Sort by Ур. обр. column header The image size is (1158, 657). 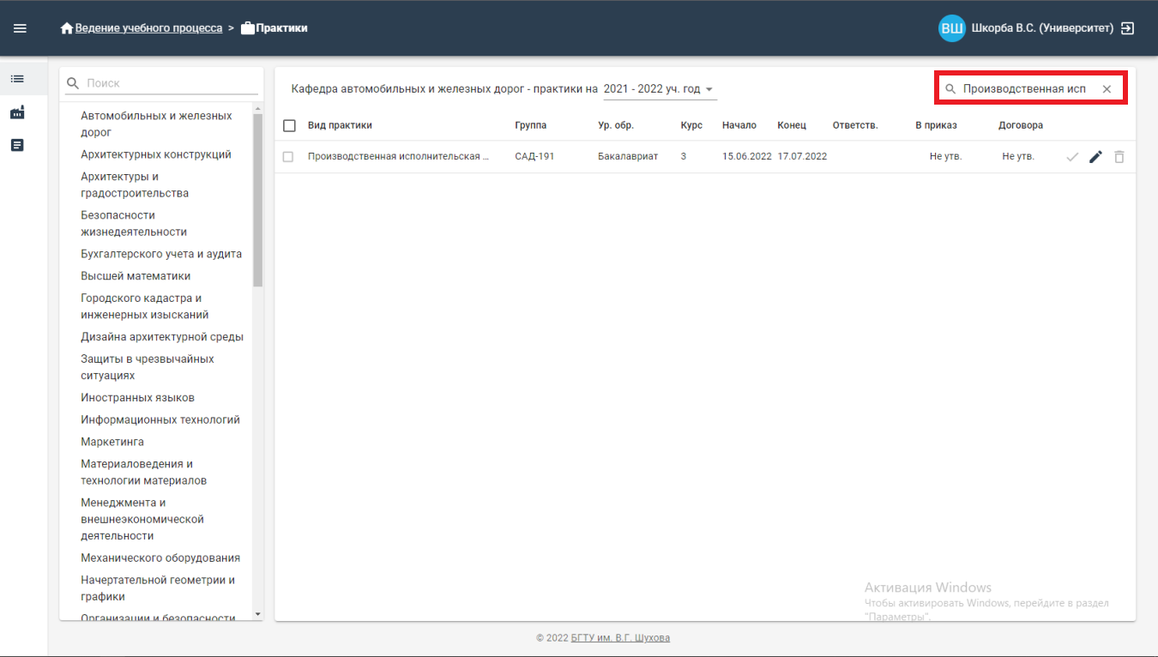[x=616, y=125]
